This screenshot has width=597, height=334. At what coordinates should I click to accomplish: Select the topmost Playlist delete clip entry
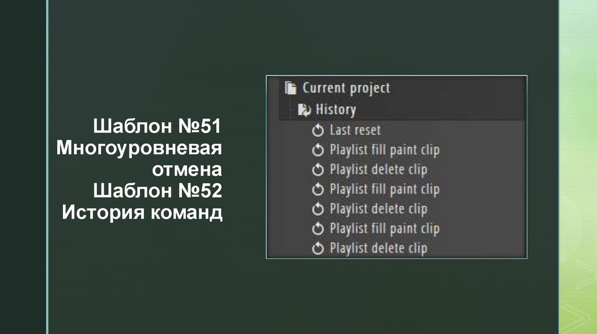point(378,170)
